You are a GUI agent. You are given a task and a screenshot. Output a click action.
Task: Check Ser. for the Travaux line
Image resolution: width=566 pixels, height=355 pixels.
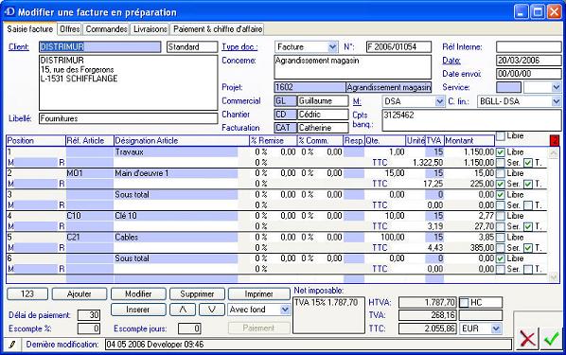501,163
